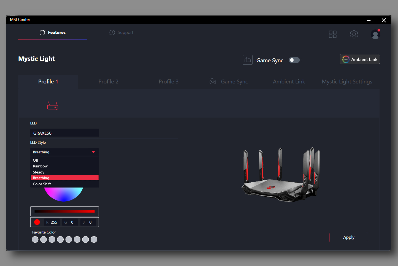Choose Rainbow LED style
398x266 pixels.
64,166
